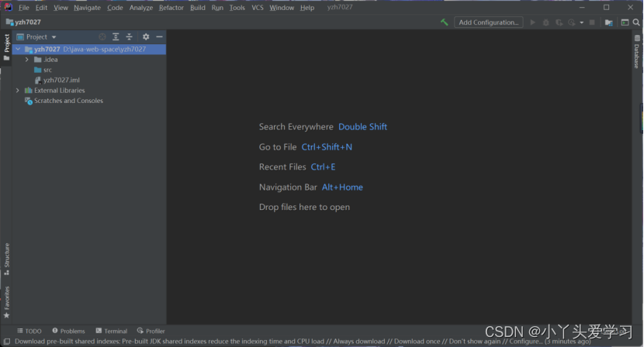
Task: Minimize the IDE window
Action: pyautogui.click(x=582, y=8)
